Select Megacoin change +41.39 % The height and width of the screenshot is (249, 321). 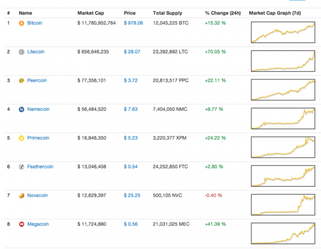(216, 224)
